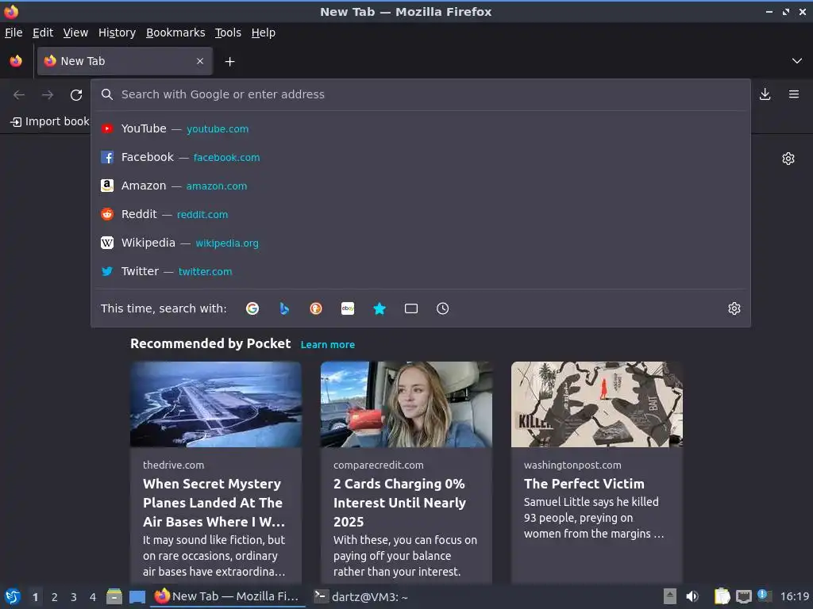Switch to workspace 4 in taskbar
Image resolution: width=813 pixels, height=609 pixels.
tap(93, 597)
